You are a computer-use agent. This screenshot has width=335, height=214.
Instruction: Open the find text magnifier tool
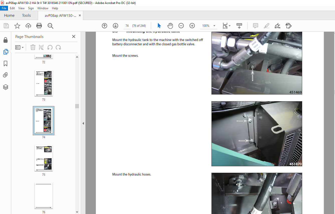[50, 26]
